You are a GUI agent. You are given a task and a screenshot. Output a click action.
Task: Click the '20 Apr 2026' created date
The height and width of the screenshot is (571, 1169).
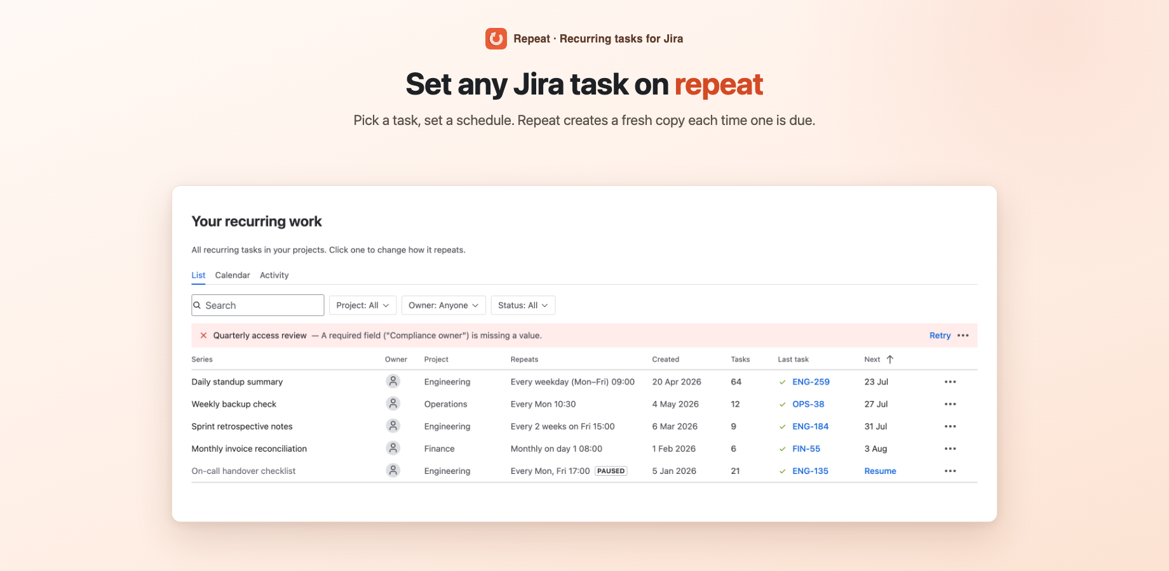tap(677, 382)
